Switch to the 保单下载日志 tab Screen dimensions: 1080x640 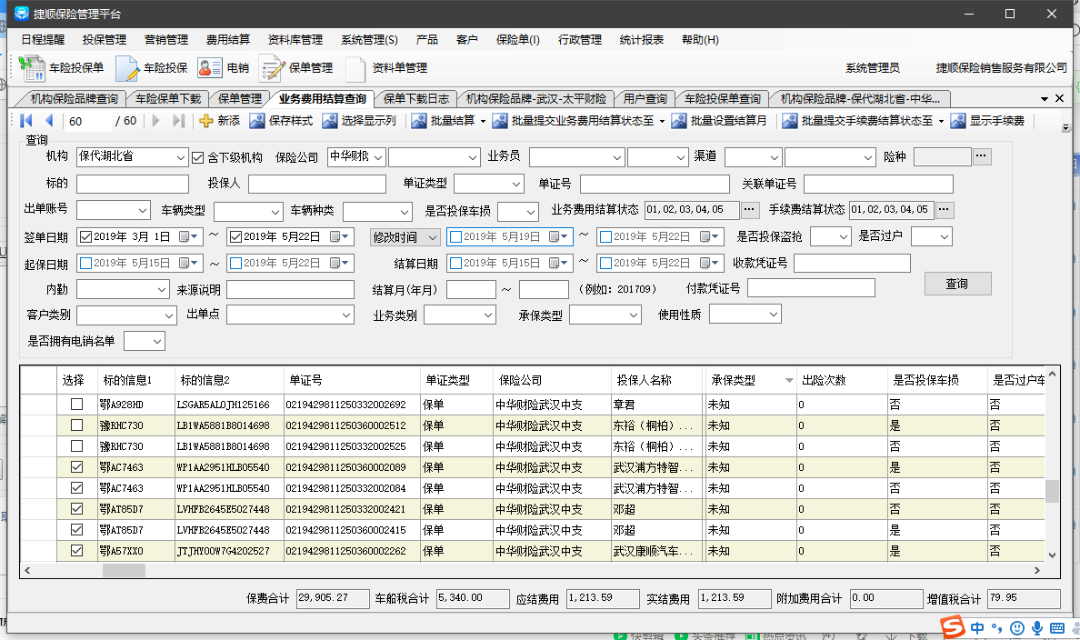coord(415,99)
